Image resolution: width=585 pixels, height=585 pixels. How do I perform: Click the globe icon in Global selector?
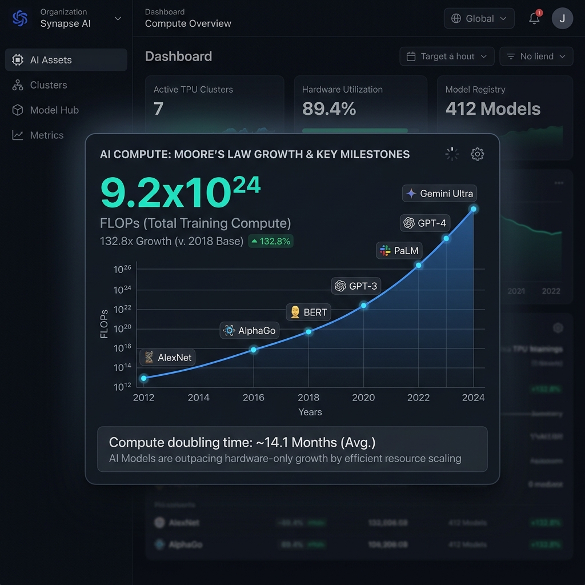456,18
